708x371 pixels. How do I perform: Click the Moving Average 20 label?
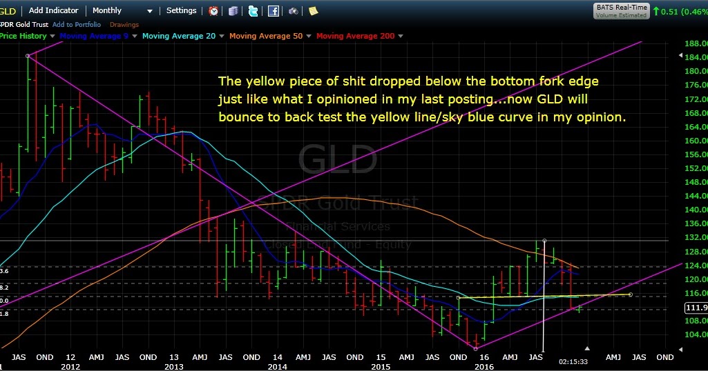179,36
